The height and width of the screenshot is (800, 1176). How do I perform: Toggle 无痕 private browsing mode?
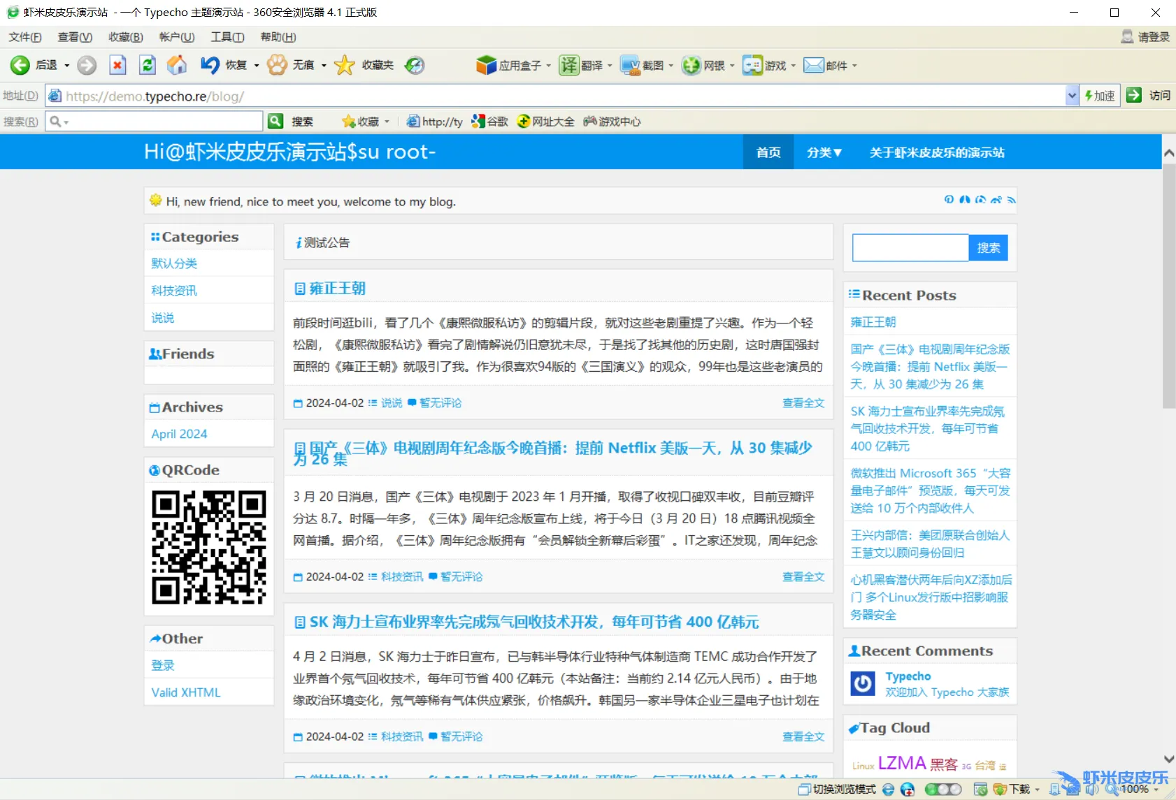(278, 65)
